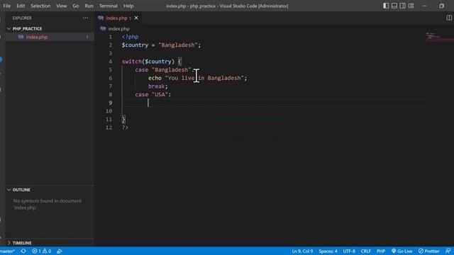The image size is (454, 255).
Task: Open Explorer views and more actions
Action: click(85, 18)
